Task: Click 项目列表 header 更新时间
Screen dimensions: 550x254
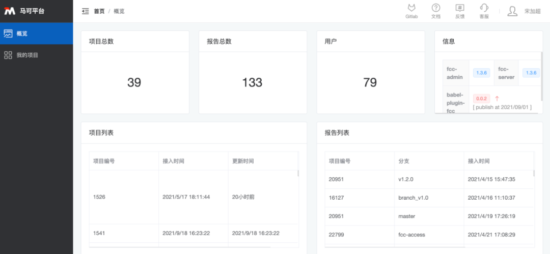Action: point(243,161)
